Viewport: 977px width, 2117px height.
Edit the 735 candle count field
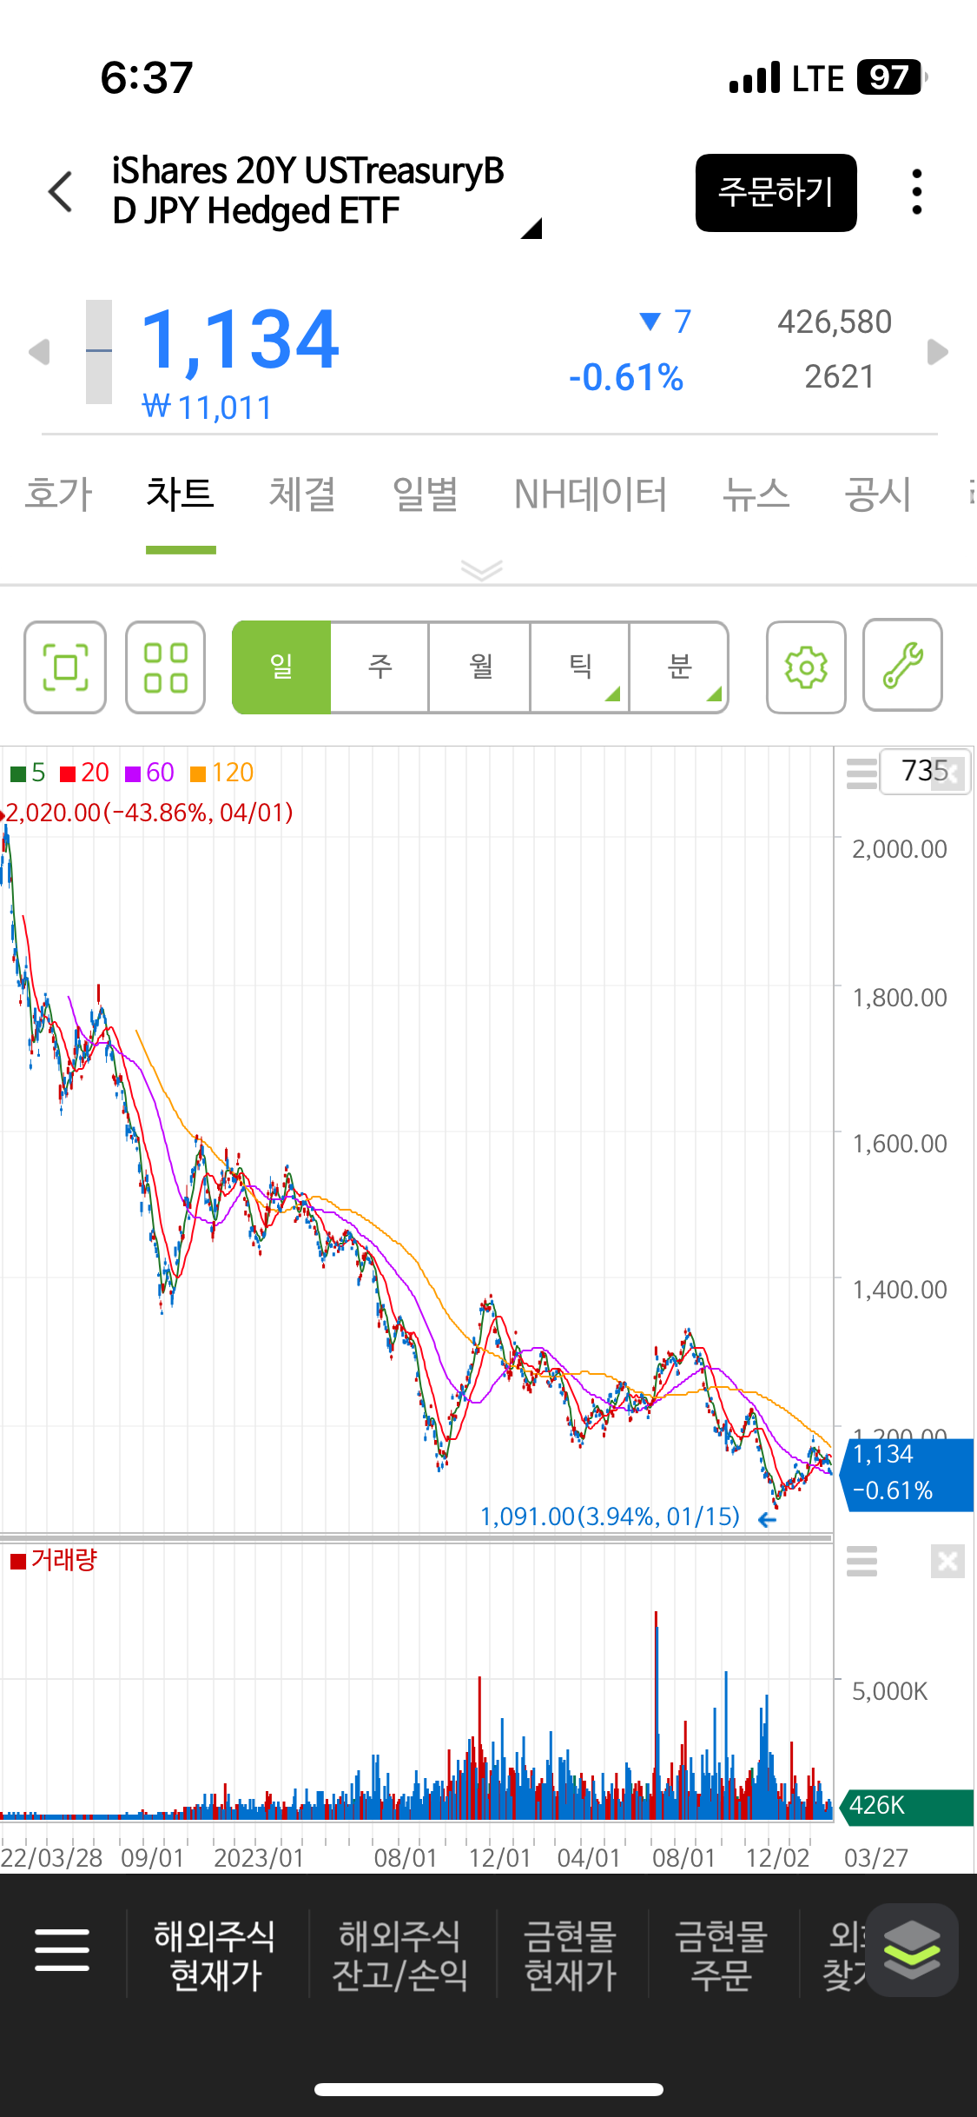coord(925,771)
